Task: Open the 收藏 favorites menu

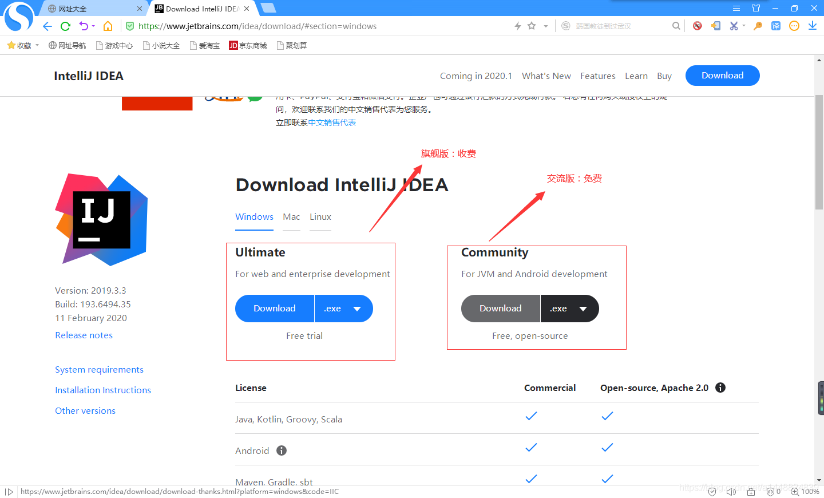Action: tap(23, 45)
